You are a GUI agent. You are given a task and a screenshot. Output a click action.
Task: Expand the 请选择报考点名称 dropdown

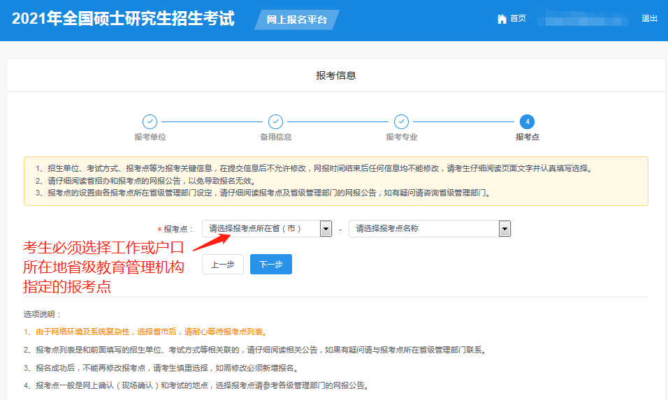pos(423,228)
